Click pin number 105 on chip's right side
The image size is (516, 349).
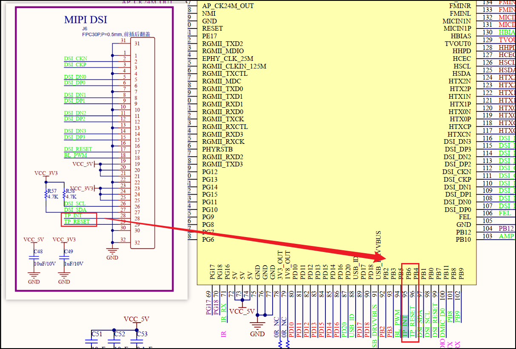[487, 221]
